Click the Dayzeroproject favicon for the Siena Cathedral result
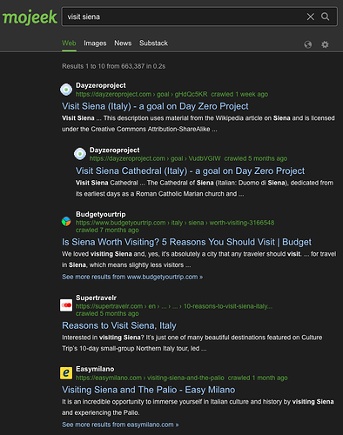Screen dimensions: 343x435 [80, 154]
